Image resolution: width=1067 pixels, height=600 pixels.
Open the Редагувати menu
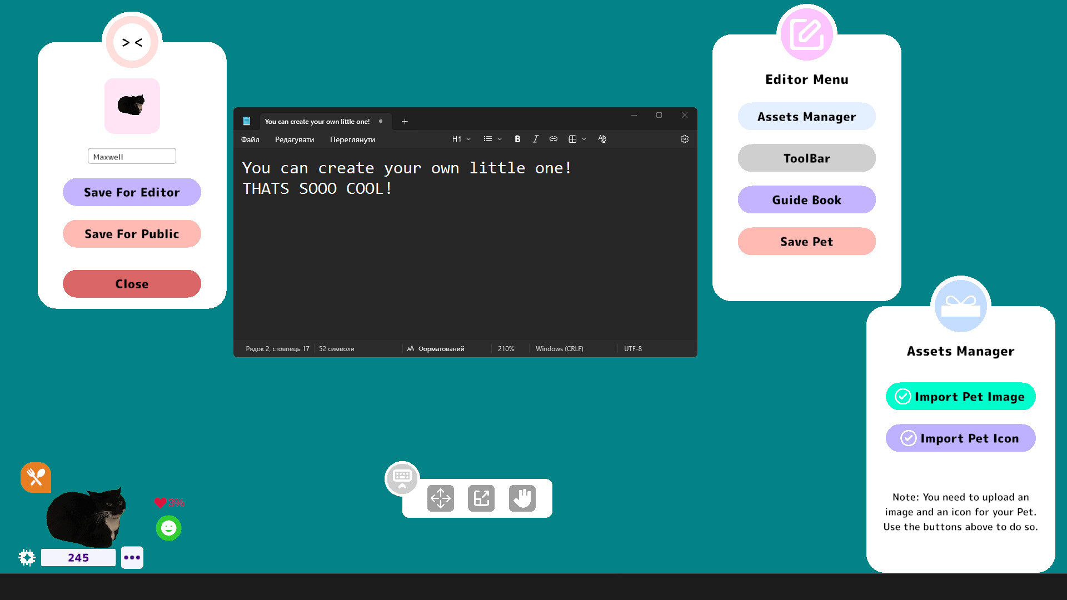point(294,139)
